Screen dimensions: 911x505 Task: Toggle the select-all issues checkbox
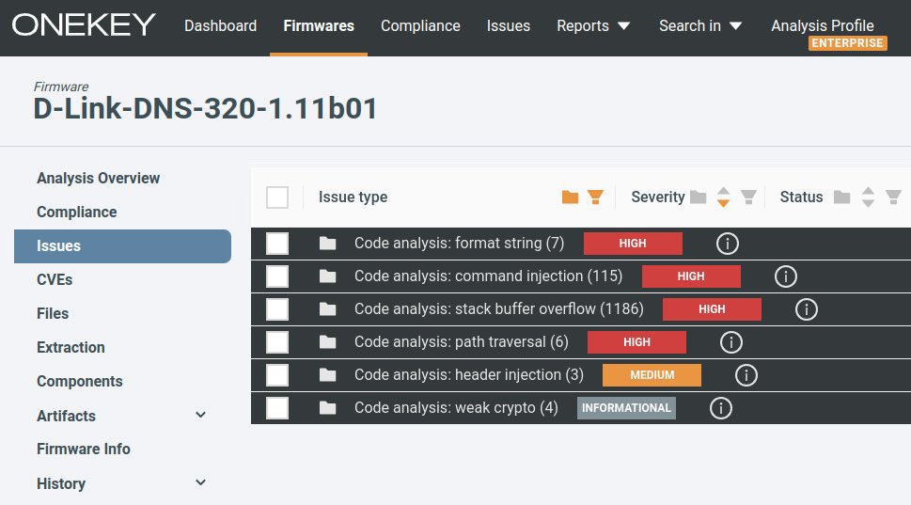pos(277,197)
